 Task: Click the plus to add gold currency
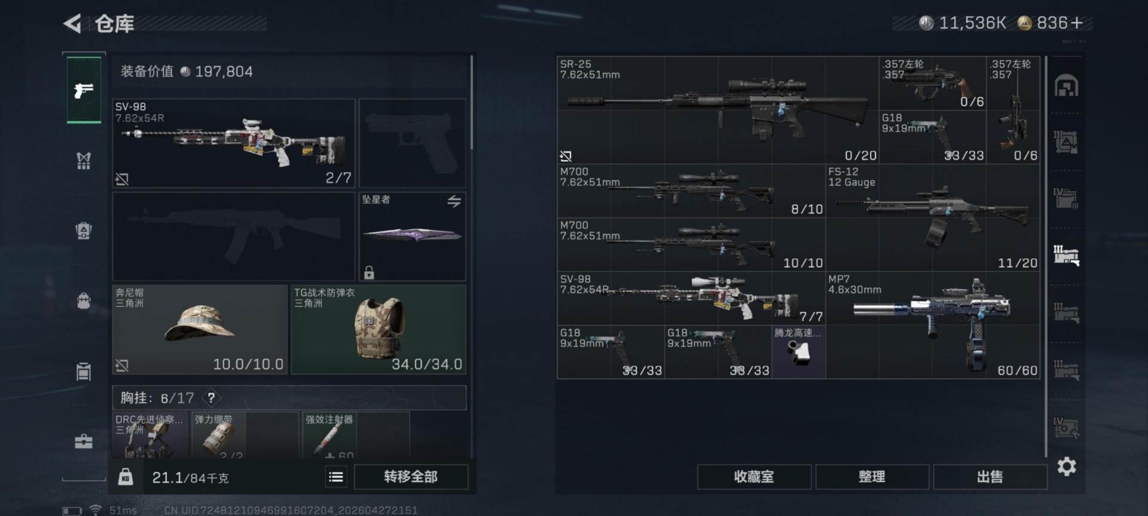[1077, 23]
